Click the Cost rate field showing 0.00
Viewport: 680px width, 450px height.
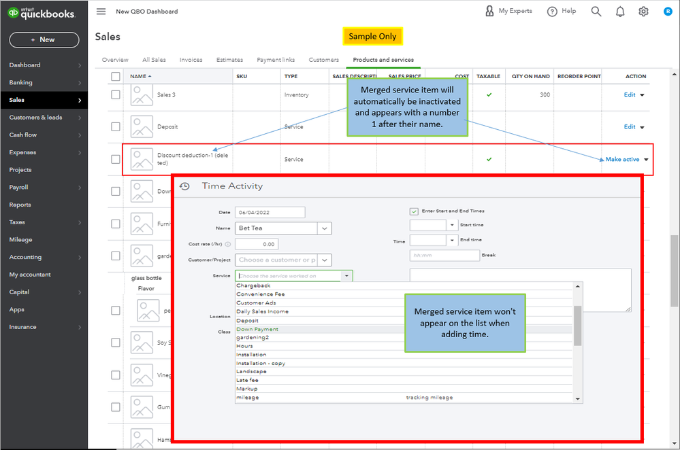257,244
